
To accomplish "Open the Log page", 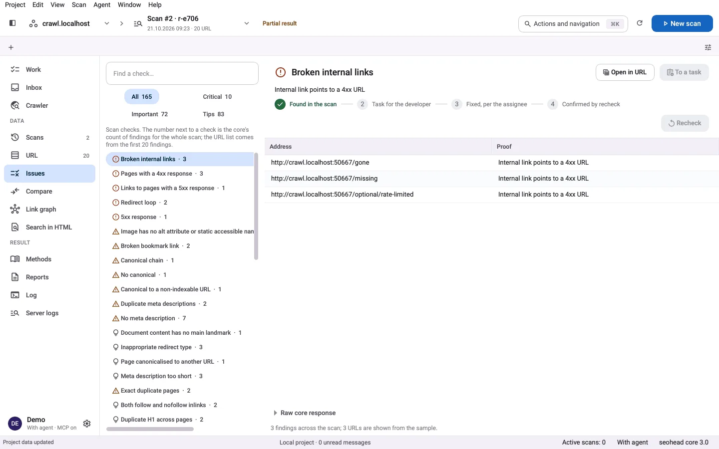I will 49,295.
